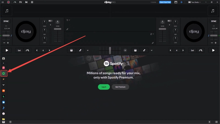Viewport: 220px width, 124px height.
Task: Open the sampler grid icon
Action: [x=32, y=2]
